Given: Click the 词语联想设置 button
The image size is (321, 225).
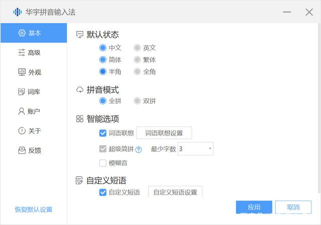Looking at the screenshot, I should (x=164, y=133).
